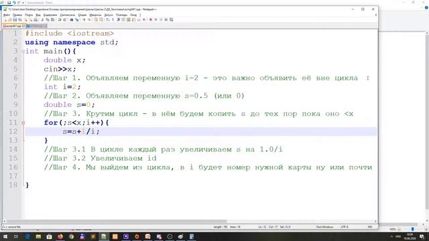The image size is (429, 241).
Task: Zoom in using the toolbar icon
Action: coord(84,19)
